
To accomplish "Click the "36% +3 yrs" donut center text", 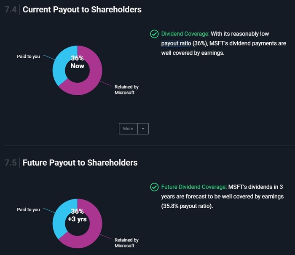I will point(77,215).
